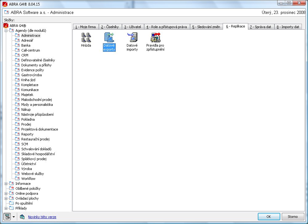This screenshot has width=308, height=224.
Task: Click the Majetek folder icon
Action: pos(18,95)
